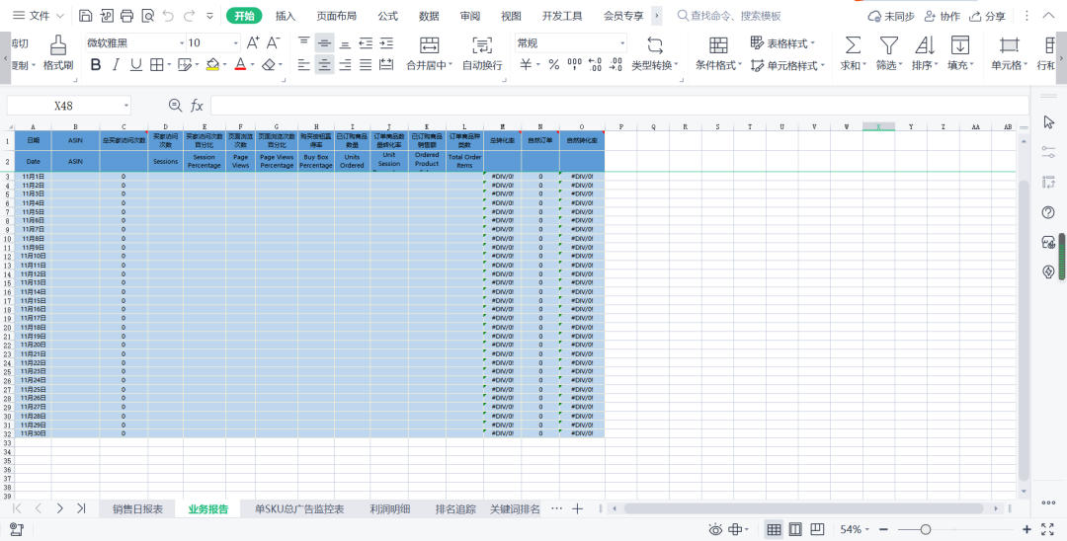Apply red font color swatch
Viewport: 1067px width, 541px height.
[x=240, y=65]
